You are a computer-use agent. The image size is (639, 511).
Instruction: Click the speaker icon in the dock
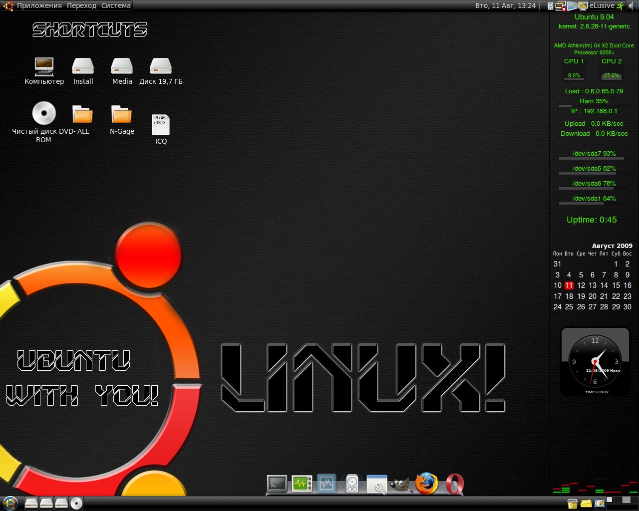[x=352, y=484]
